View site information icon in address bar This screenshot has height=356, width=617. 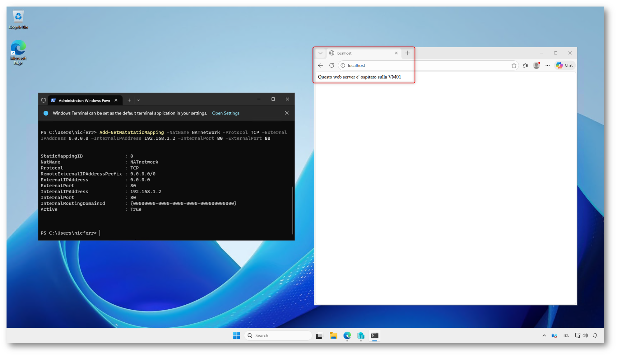(x=343, y=65)
